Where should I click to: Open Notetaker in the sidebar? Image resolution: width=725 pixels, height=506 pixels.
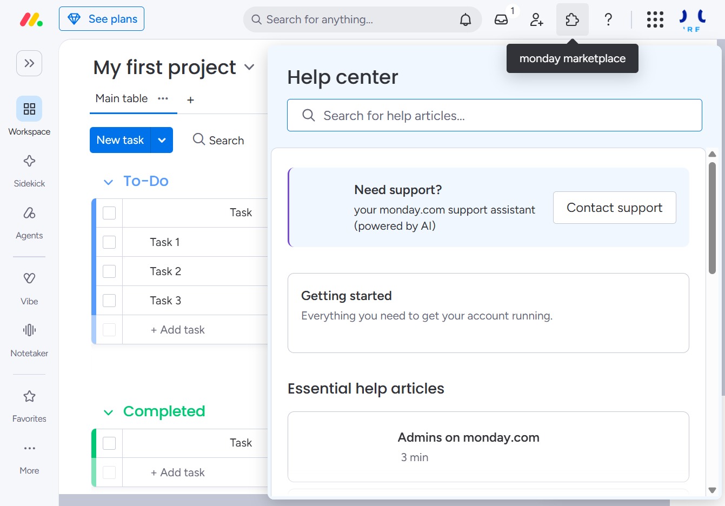pyautogui.click(x=29, y=340)
